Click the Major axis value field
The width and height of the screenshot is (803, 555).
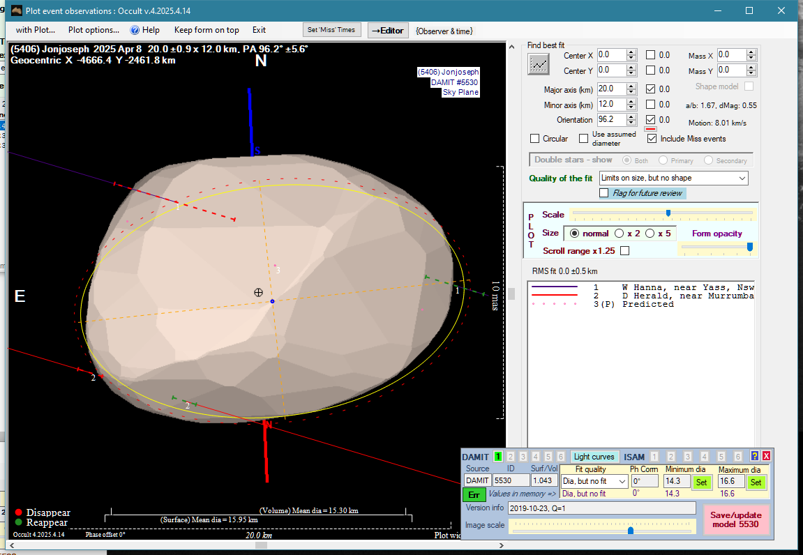pyautogui.click(x=611, y=89)
